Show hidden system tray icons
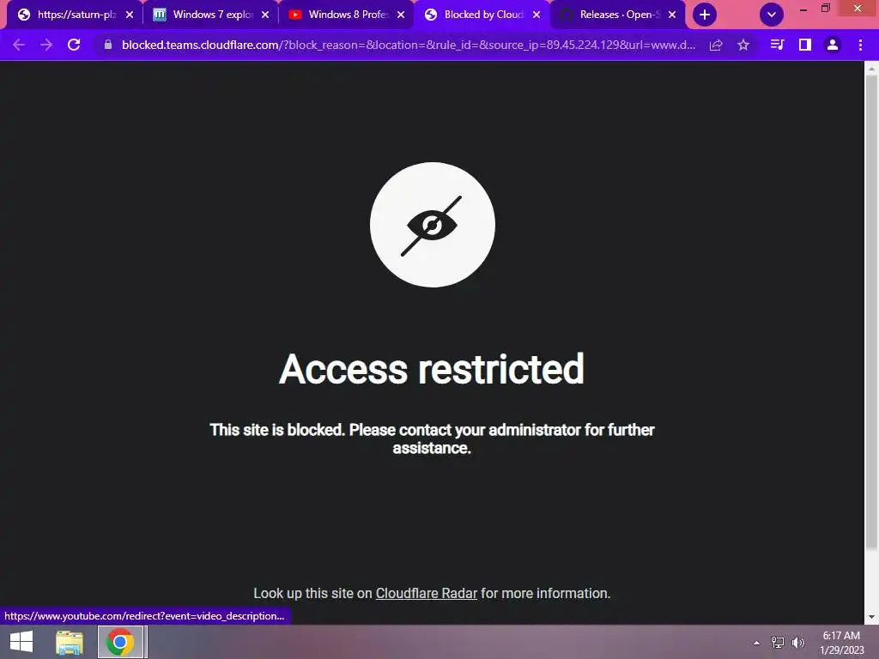Screen dimensions: 879x659 (x=757, y=643)
